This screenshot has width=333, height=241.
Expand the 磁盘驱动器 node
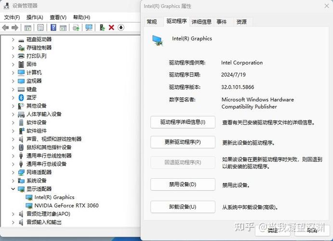pyautogui.click(x=13, y=40)
